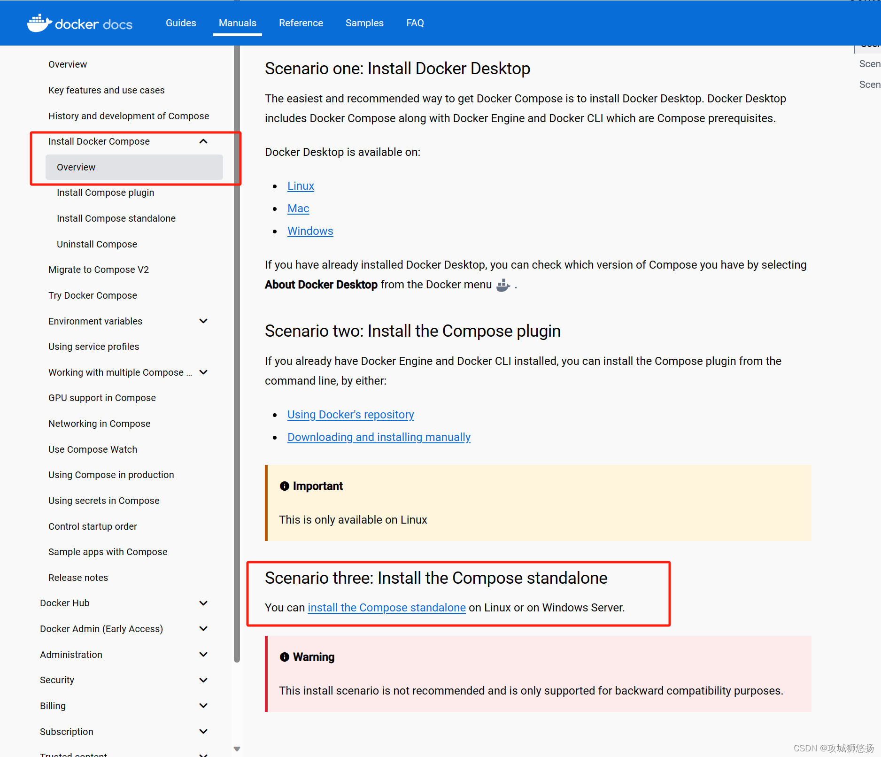Click the Docker docs logo

[79, 23]
